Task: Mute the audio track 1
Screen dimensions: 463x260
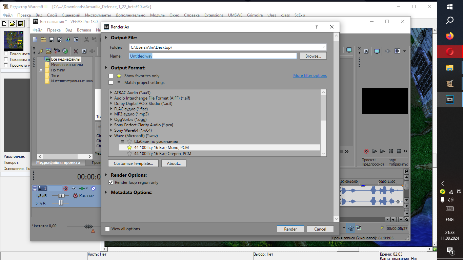Action: click(93, 189)
